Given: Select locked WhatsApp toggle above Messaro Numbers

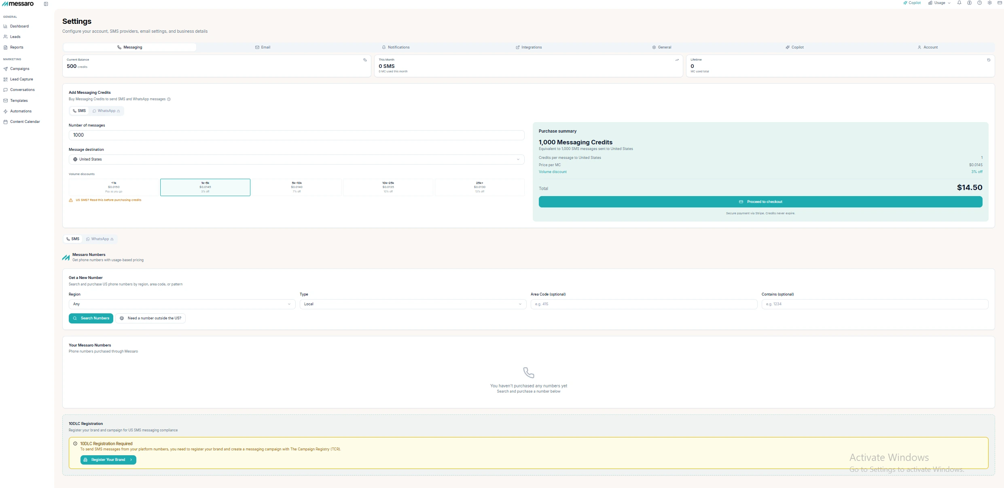Looking at the screenshot, I should [100, 239].
